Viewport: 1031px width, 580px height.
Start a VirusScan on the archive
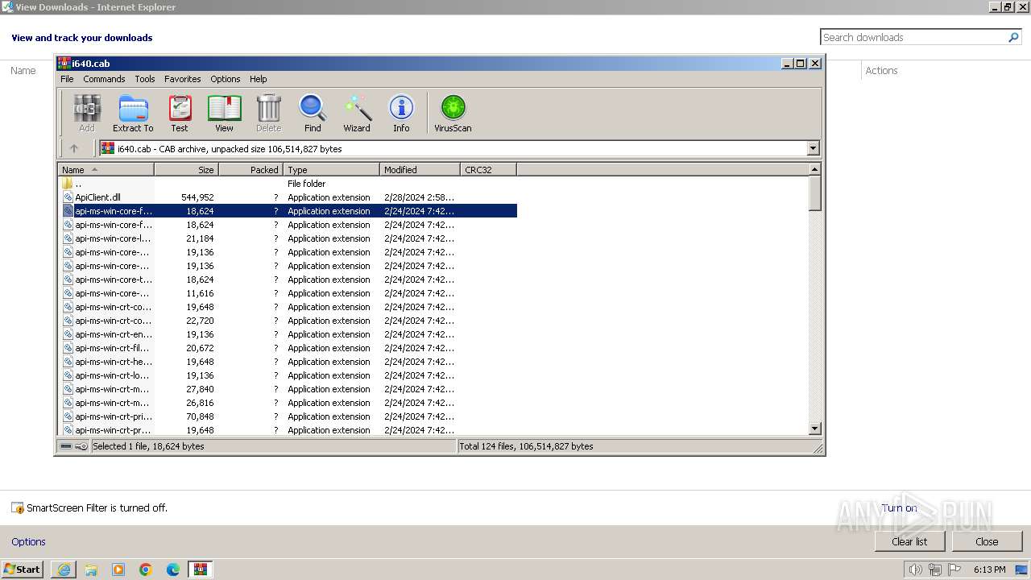click(453, 113)
